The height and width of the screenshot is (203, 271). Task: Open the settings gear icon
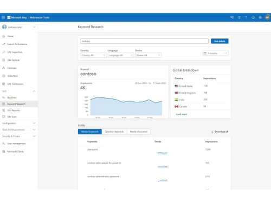(260, 17)
